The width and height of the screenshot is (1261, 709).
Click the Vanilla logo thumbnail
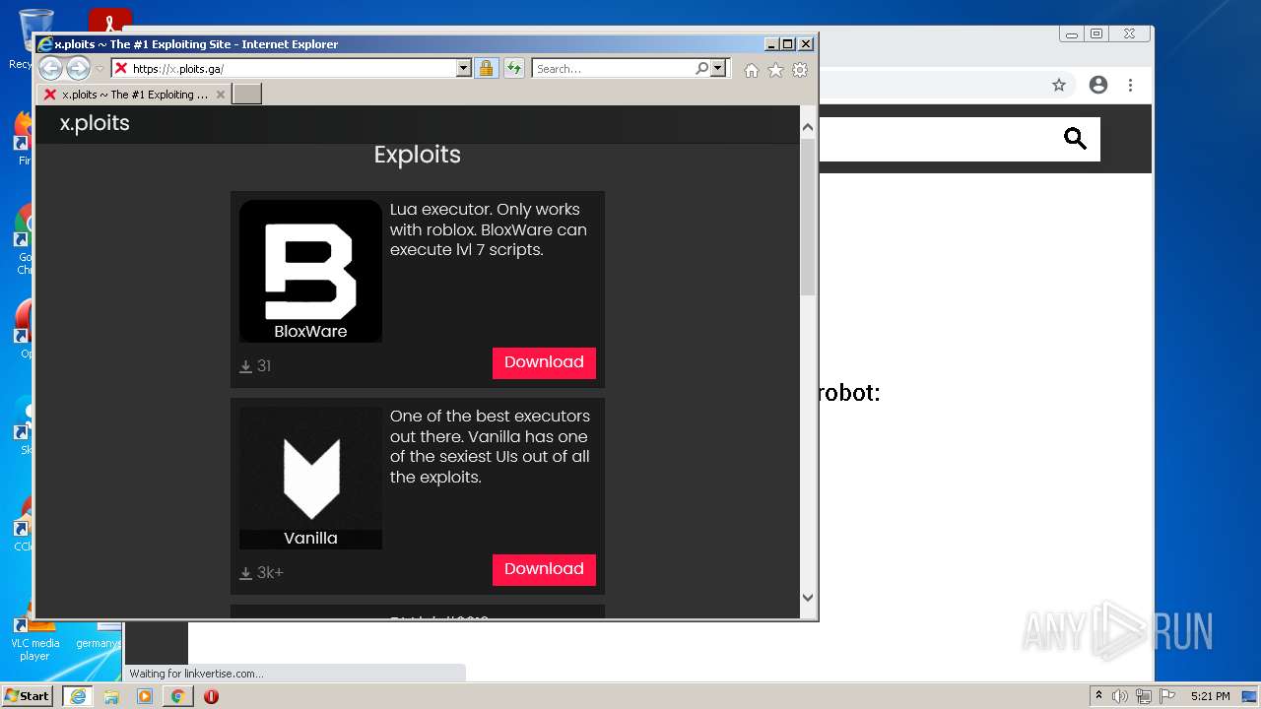coord(310,478)
